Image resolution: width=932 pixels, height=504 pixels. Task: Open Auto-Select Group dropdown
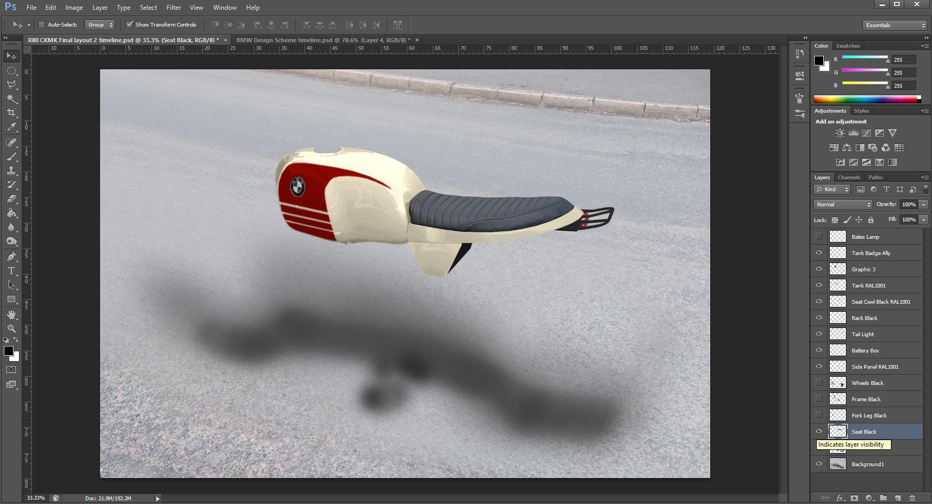click(100, 25)
